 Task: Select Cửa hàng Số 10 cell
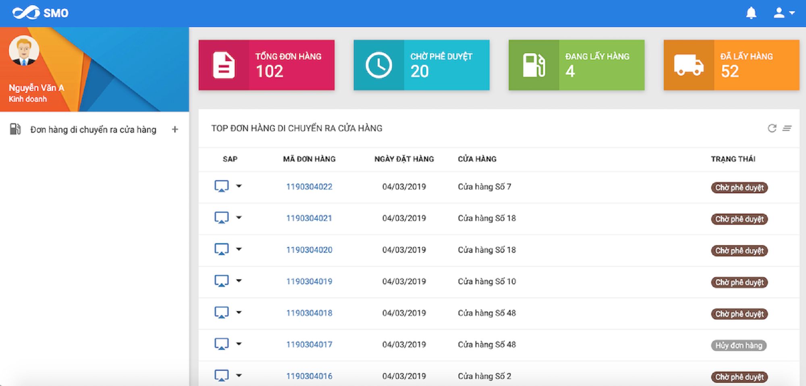(487, 281)
